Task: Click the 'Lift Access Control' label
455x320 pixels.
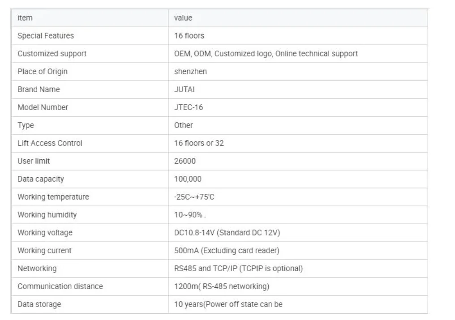Action: click(x=50, y=143)
